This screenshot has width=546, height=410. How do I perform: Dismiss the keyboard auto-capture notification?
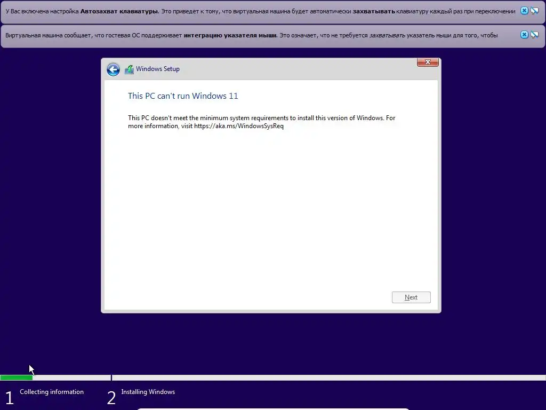(524, 11)
